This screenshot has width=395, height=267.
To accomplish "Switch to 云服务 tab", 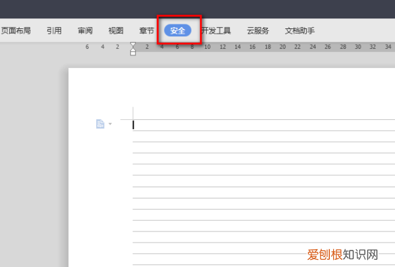I will [x=257, y=31].
